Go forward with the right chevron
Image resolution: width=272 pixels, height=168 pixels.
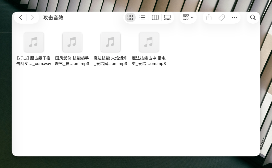coord(32,18)
